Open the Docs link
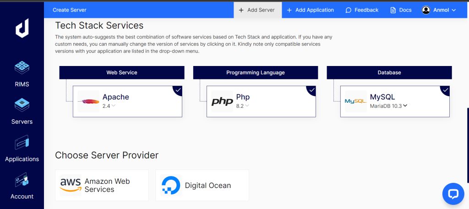 click(x=401, y=10)
